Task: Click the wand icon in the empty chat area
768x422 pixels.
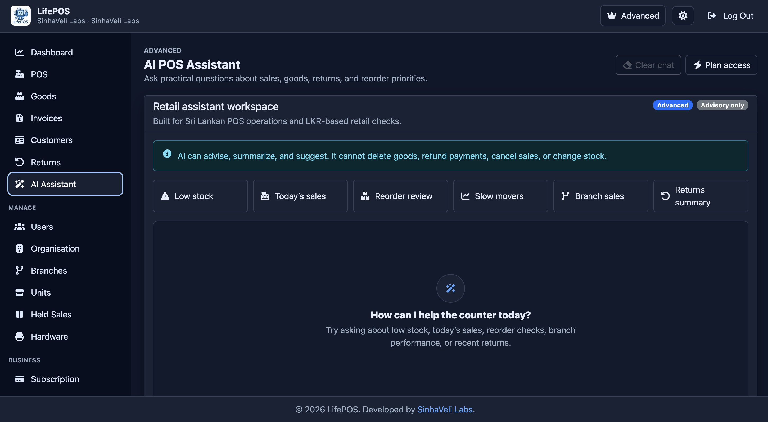Action: click(x=450, y=288)
